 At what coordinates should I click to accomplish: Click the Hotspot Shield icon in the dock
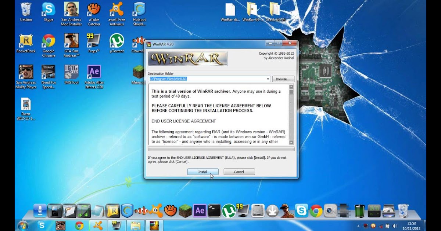click(127, 211)
